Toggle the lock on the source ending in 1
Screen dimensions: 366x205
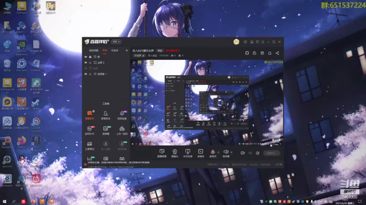click(x=90, y=74)
